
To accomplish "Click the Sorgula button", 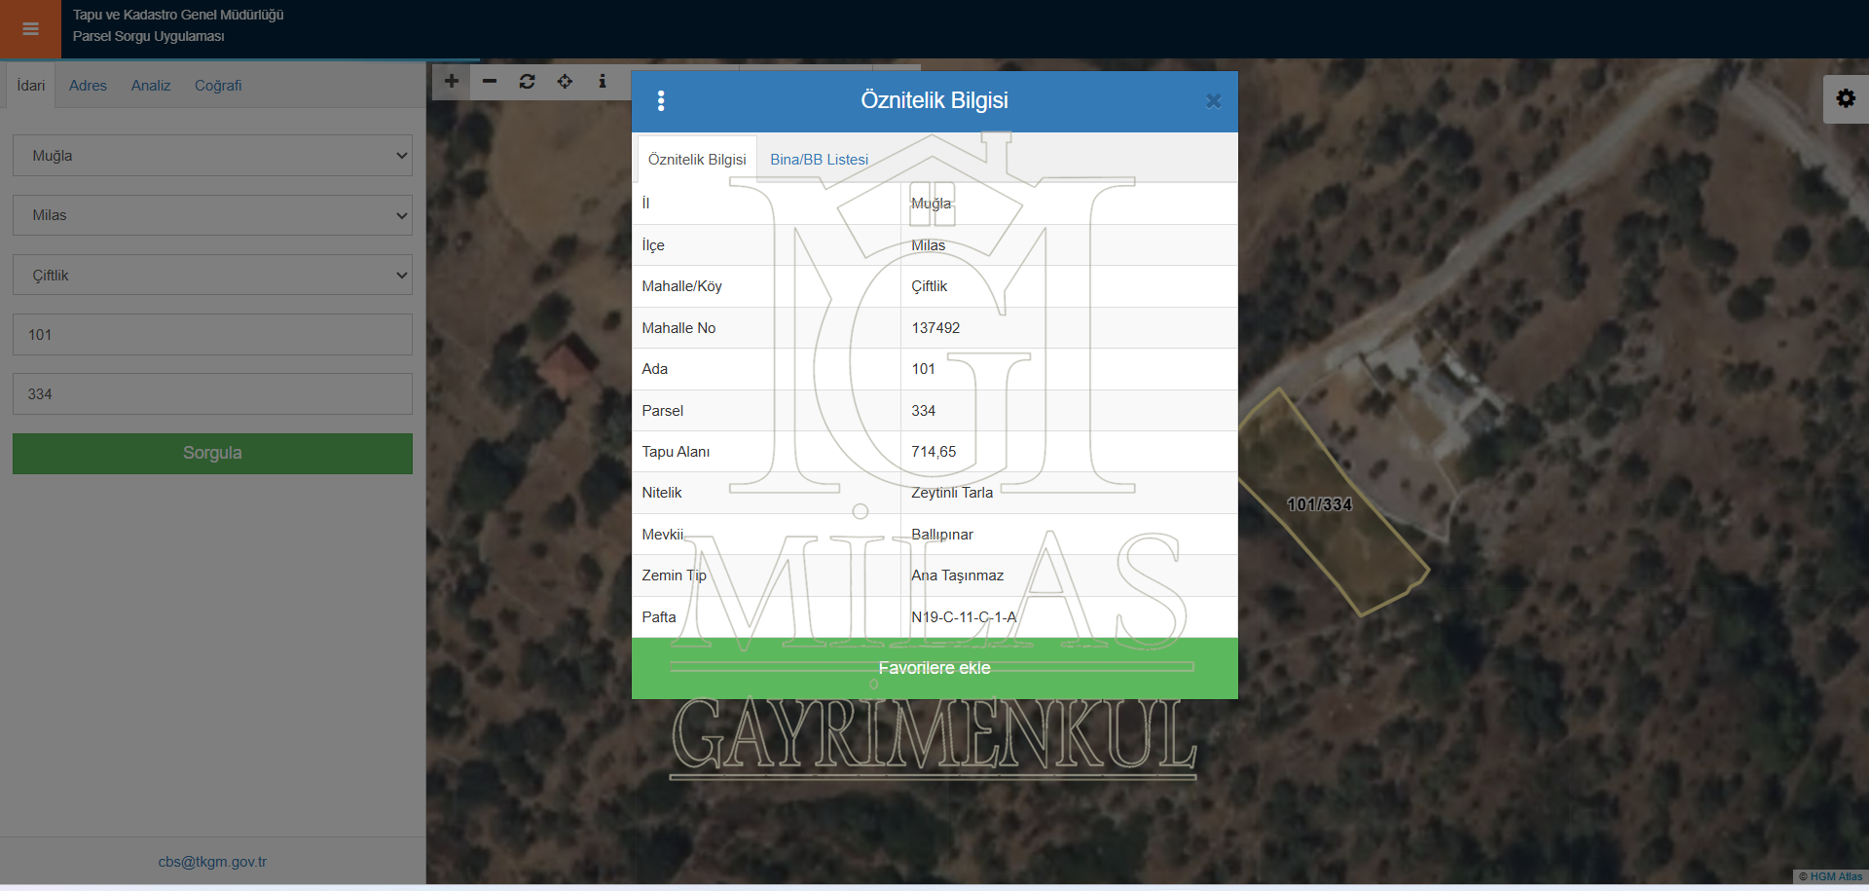I will 212,454.
